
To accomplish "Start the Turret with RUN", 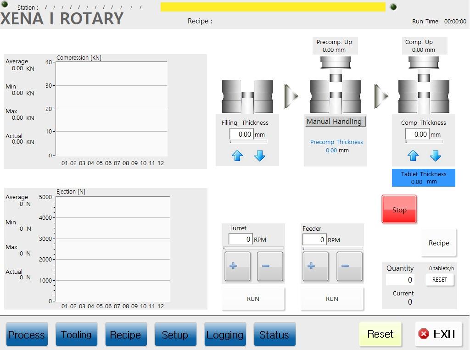I will [x=253, y=299].
